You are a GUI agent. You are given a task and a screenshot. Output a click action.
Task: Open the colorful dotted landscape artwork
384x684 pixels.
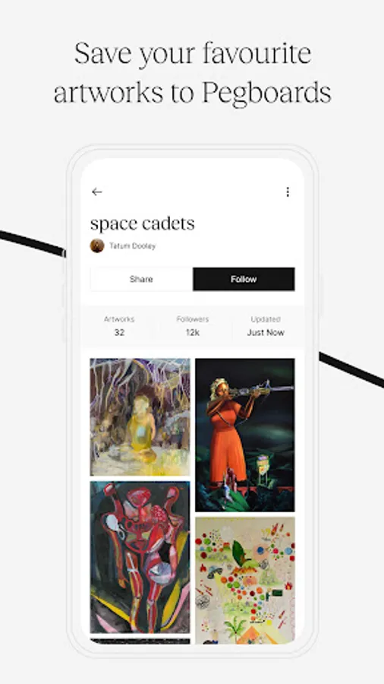click(244, 580)
